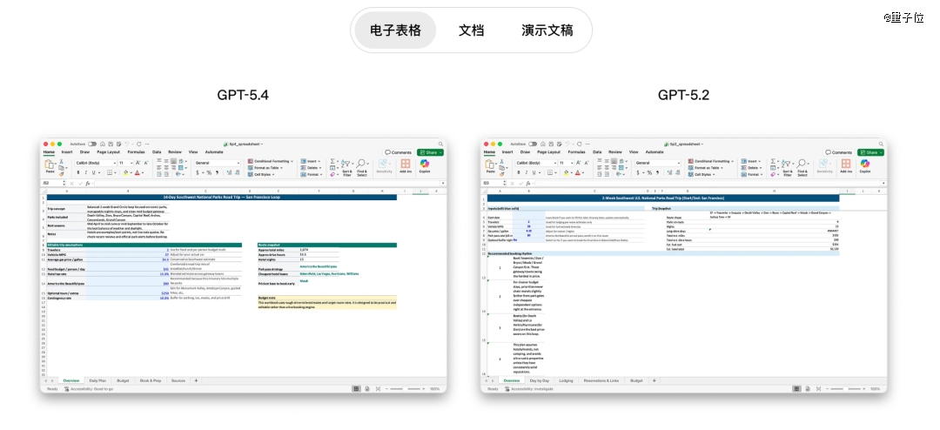Click the Comments button in the GPT-5.4 window
The height and width of the screenshot is (430, 940).
pyautogui.click(x=399, y=152)
